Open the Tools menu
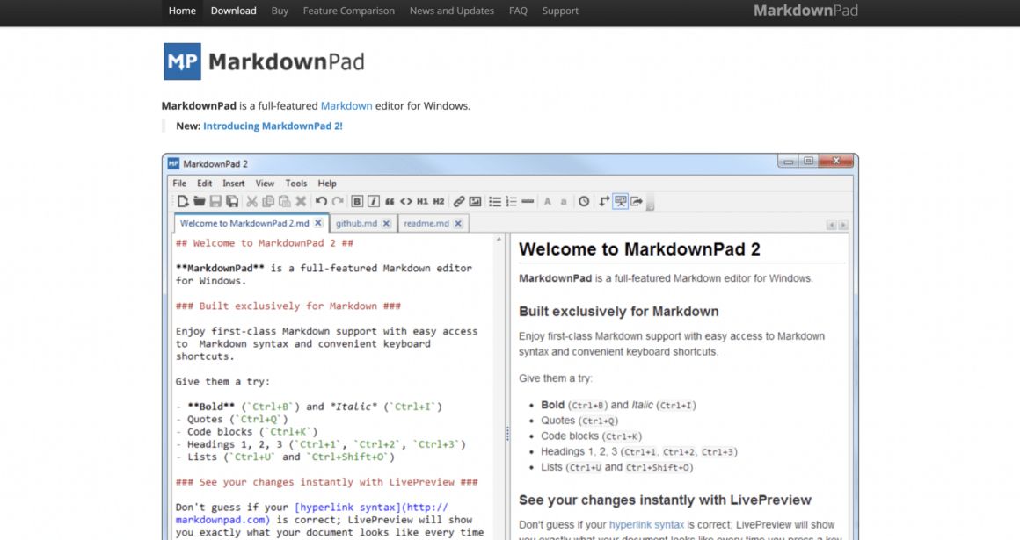 (296, 184)
